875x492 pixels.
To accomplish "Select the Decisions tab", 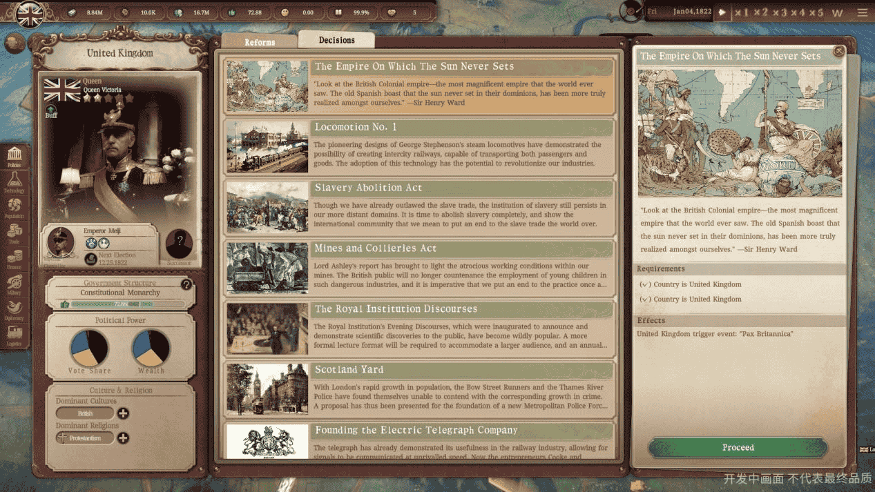I will 336,40.
